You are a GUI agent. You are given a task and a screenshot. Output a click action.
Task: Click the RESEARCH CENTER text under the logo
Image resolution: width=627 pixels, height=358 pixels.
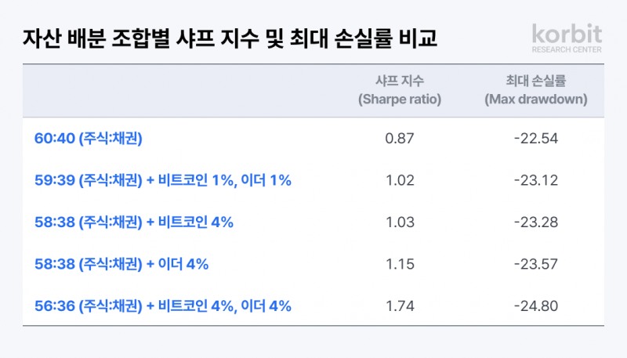click(x=567, y=49)
